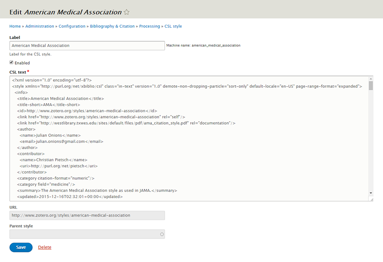
Task: Click the machine name american_medical_association text
Action: [x=216, y=45]
